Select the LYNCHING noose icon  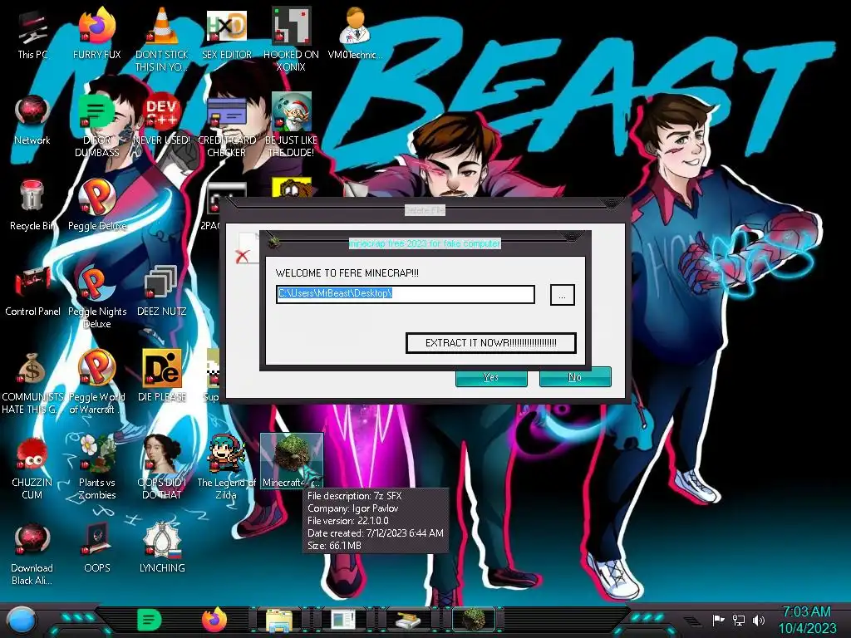coord(162,548)
